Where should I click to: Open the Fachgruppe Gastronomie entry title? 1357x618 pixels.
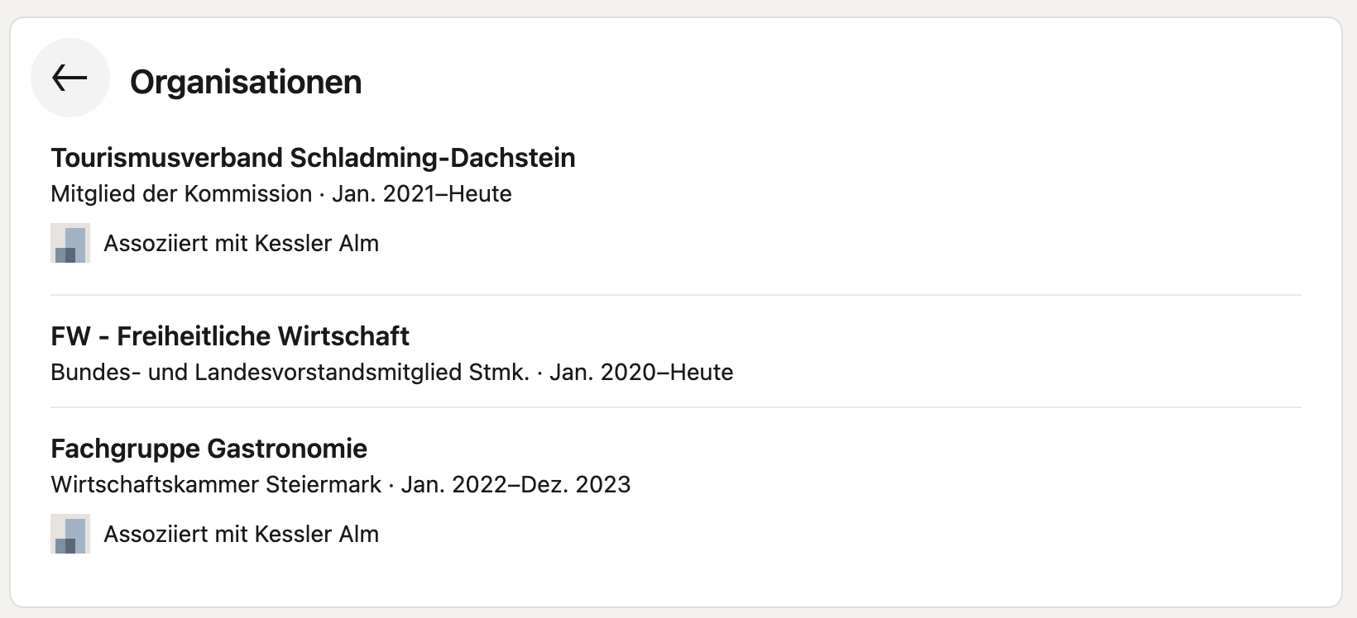click(209, 448)
